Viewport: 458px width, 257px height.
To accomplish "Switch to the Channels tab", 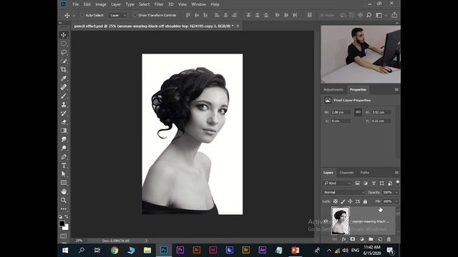I will pos(346,173).
